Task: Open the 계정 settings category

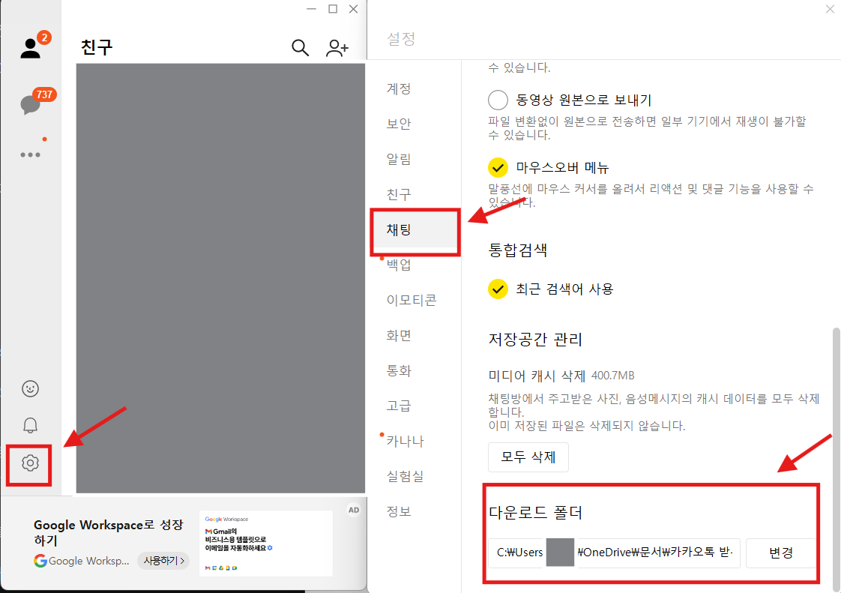Action: click(399, 88)
